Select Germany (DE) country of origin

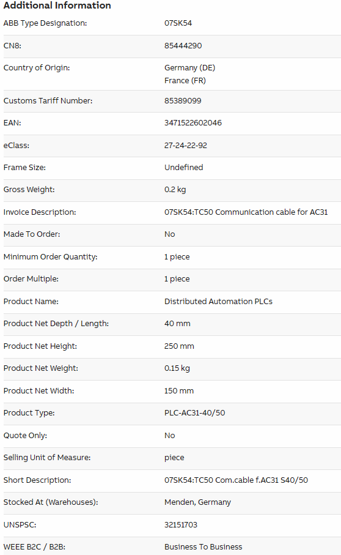[190, 67]
